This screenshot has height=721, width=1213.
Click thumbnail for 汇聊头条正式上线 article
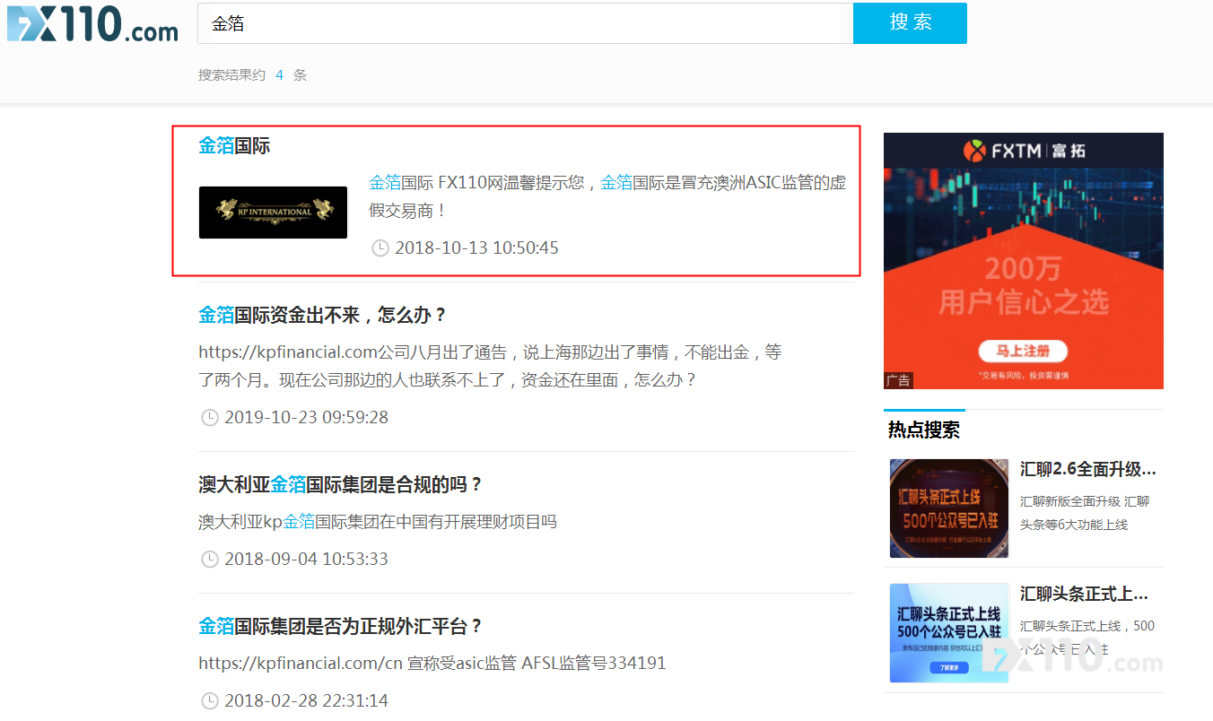(x=949, y=633)
